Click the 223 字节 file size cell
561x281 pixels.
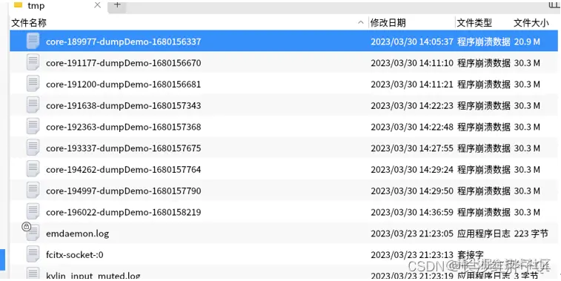pos(531,234)
